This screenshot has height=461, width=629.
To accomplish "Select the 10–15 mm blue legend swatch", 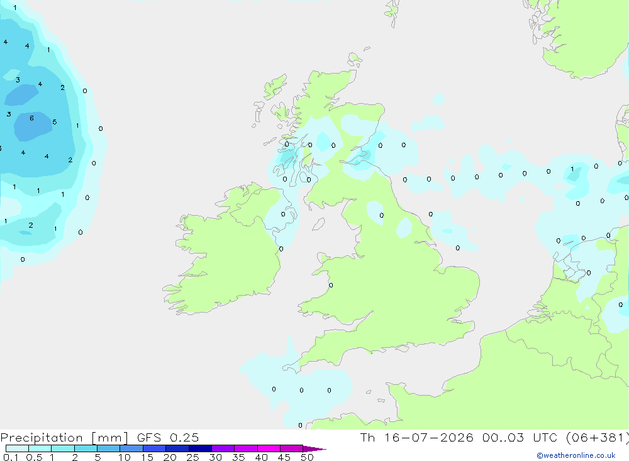I will click(x=131, y=448).
